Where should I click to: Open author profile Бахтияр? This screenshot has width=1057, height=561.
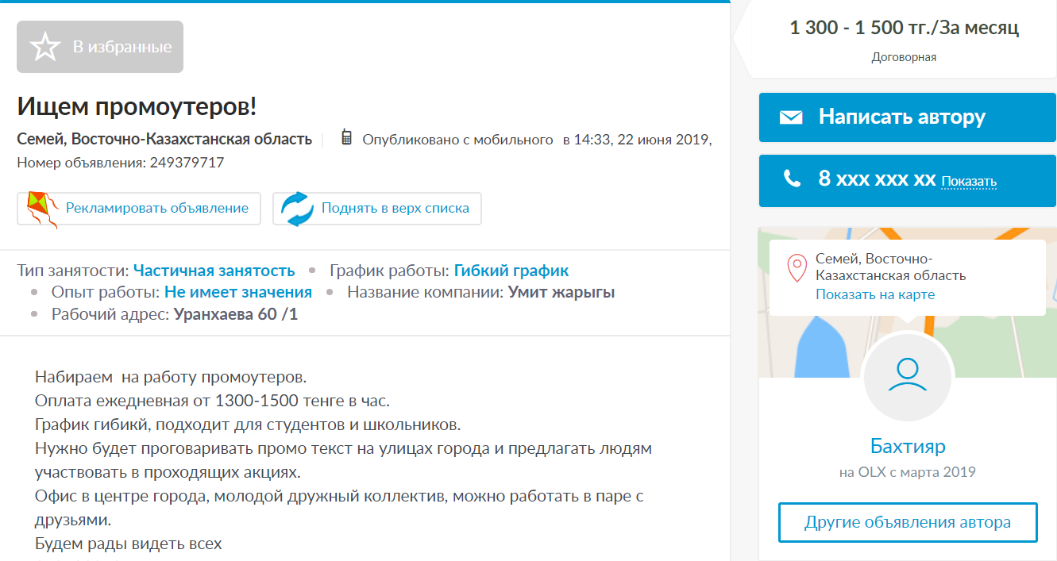pyautogui.click(x=908, y=445)
